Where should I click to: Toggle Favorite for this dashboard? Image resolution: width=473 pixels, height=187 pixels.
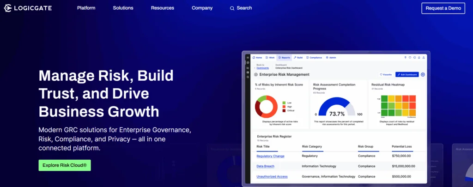[385, 74]
